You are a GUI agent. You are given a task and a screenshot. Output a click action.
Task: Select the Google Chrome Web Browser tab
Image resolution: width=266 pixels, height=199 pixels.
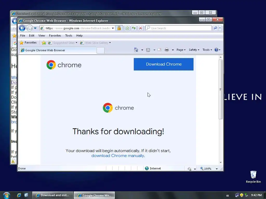58,50
